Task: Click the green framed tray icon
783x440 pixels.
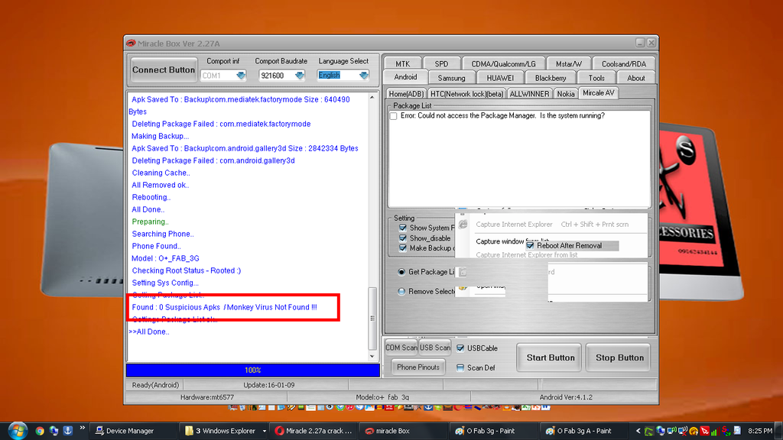Action: coord(648,431)
